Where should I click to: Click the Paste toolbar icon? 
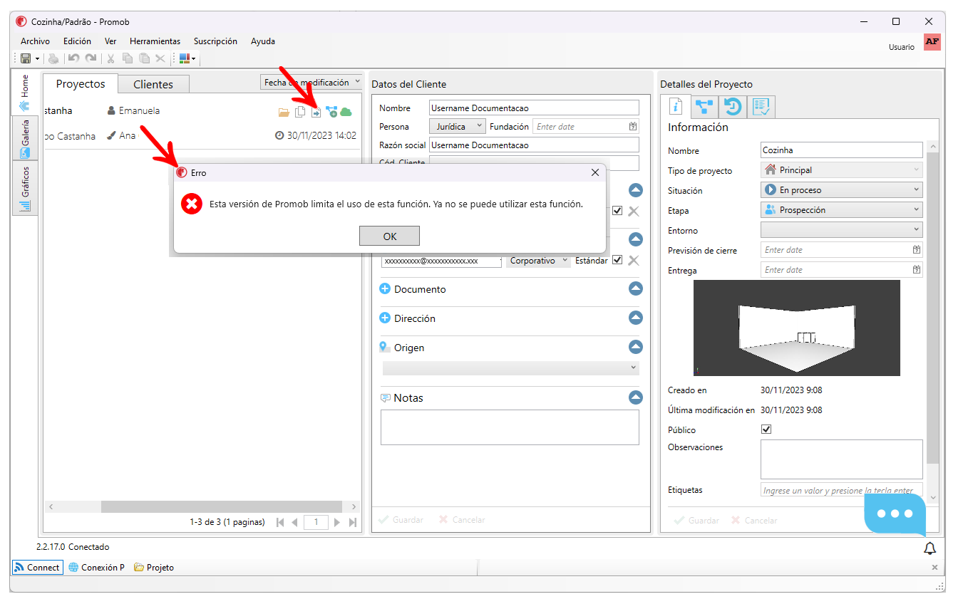click(x=145, y=58)
